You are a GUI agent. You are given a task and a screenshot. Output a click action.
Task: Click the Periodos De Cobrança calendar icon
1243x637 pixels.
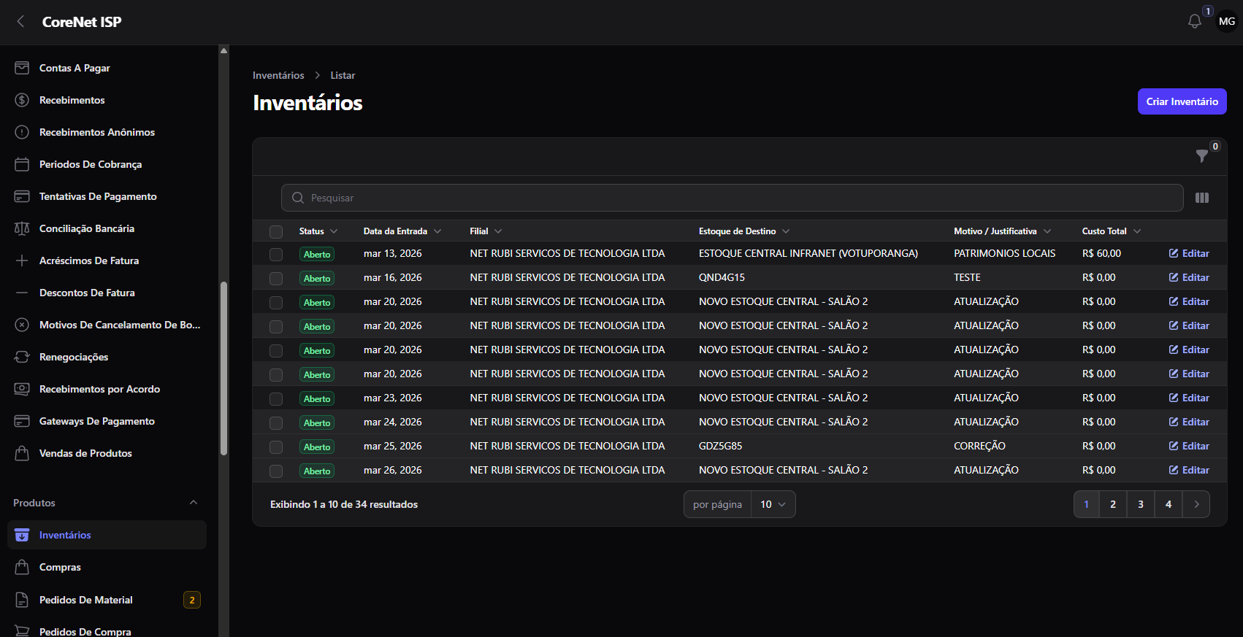coord(22,164)
